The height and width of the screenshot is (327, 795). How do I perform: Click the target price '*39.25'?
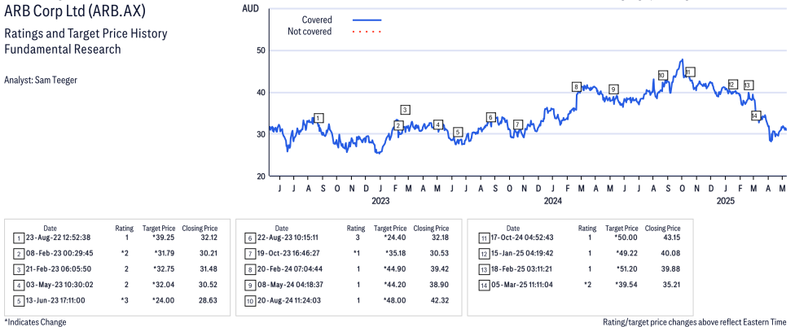click(165, 238)
